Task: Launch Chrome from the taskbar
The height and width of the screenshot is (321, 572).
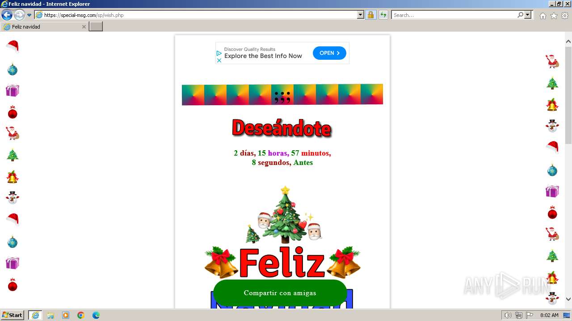Action: (81, 315)
